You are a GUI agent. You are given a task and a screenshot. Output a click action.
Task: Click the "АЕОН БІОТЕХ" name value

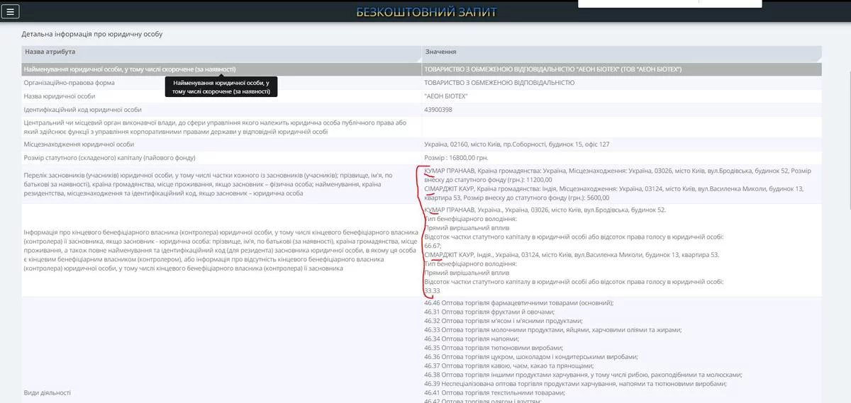[446, 96]
